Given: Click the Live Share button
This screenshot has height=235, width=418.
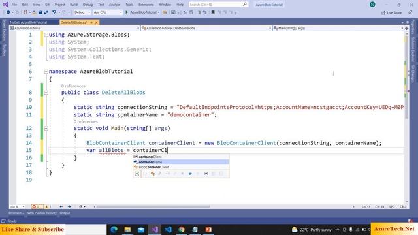Looking at the screenshot, I should pos(391,12).
